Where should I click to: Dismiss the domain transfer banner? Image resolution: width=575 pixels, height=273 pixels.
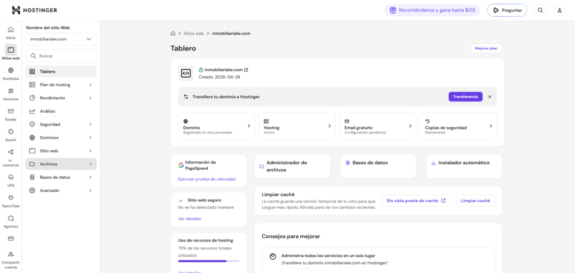coord(490,96)
